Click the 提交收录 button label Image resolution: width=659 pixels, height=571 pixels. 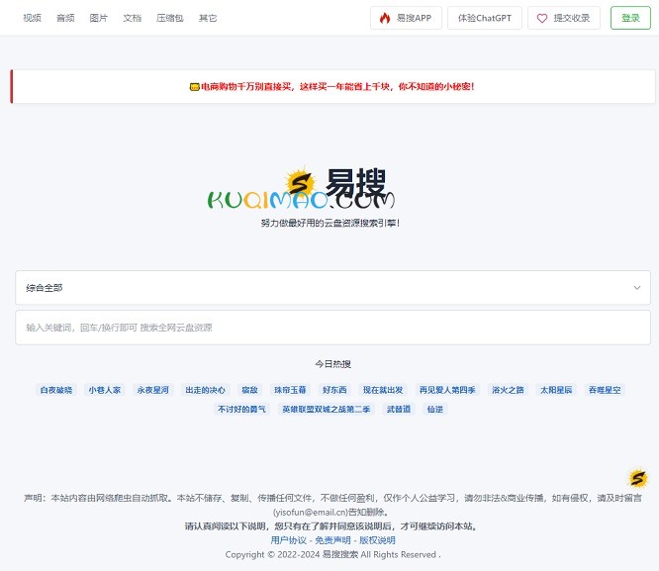click(572, 18)
